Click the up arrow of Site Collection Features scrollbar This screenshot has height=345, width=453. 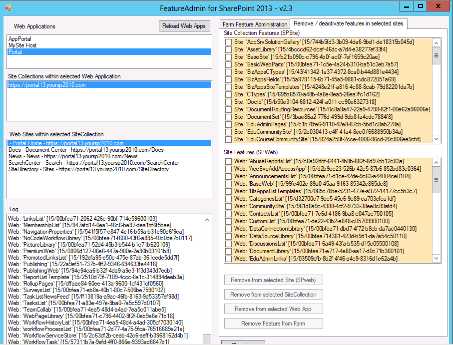(436, 43)
